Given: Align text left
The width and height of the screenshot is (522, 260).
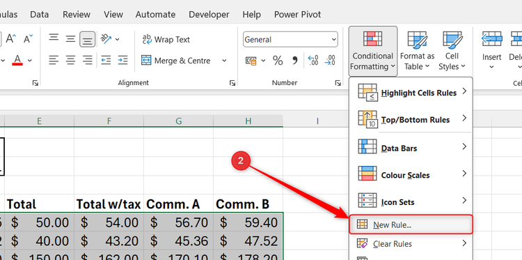Looking at the screenshot, I should click(54, 61).
